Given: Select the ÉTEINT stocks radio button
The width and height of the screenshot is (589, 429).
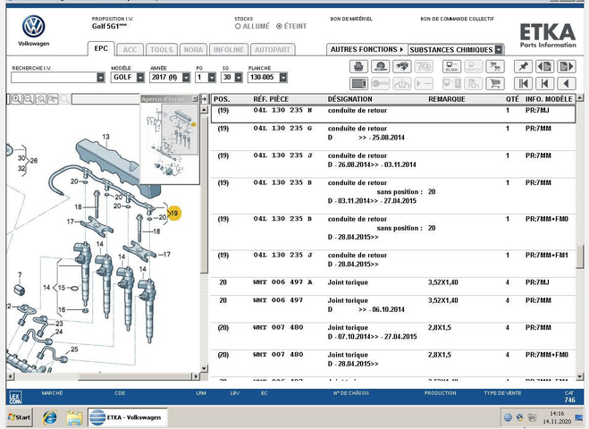Looking at the screenshot, I should pyautogui.click(x=279, y=26).
